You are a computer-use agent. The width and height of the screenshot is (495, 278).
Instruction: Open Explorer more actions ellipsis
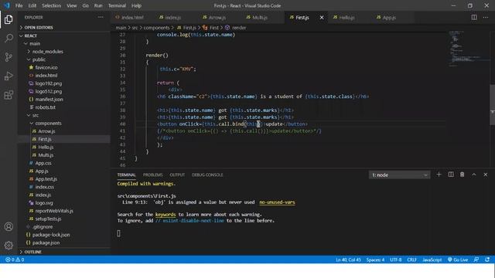pyautogui.click(x=101, y=17)
